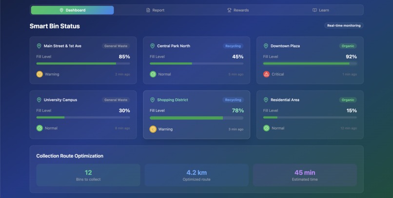
Task: Click the Downtown Plaza title
Action: 285,46
